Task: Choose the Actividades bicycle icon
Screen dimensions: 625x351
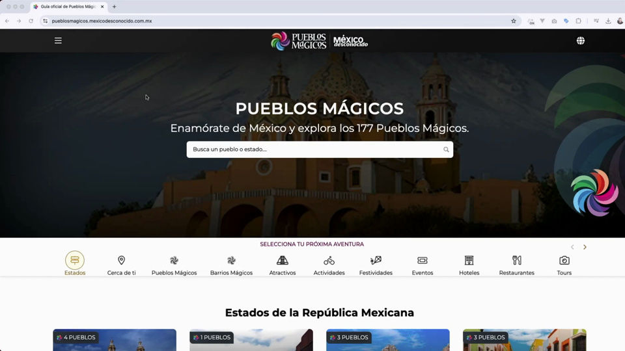Action: (329, 261)
